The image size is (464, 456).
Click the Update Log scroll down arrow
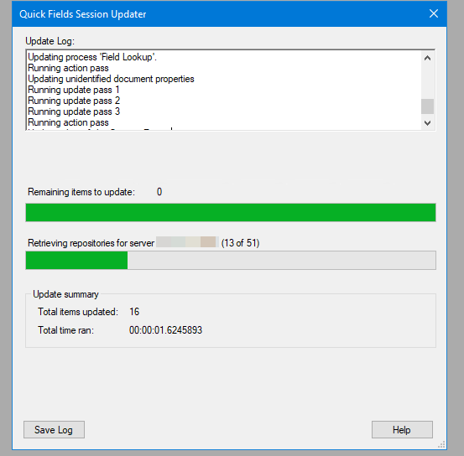click(427, 122)
